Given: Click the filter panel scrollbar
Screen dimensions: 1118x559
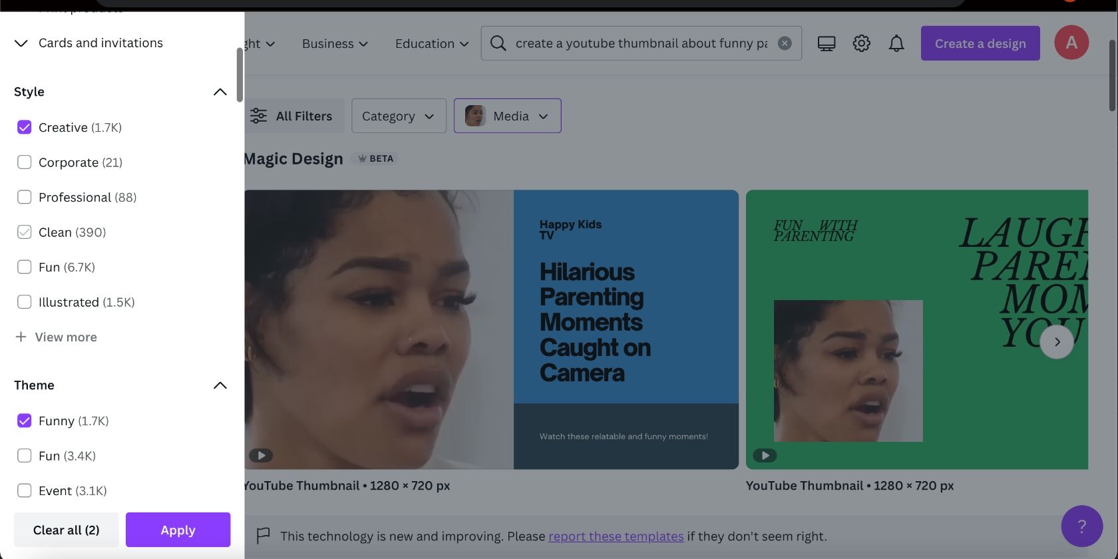Looking at the screenshot, I should pyautogui.click(x=240, y=75).
